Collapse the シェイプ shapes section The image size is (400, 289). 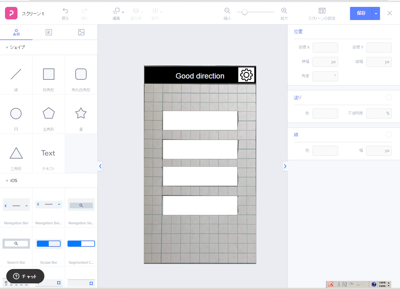coord(7,48)
